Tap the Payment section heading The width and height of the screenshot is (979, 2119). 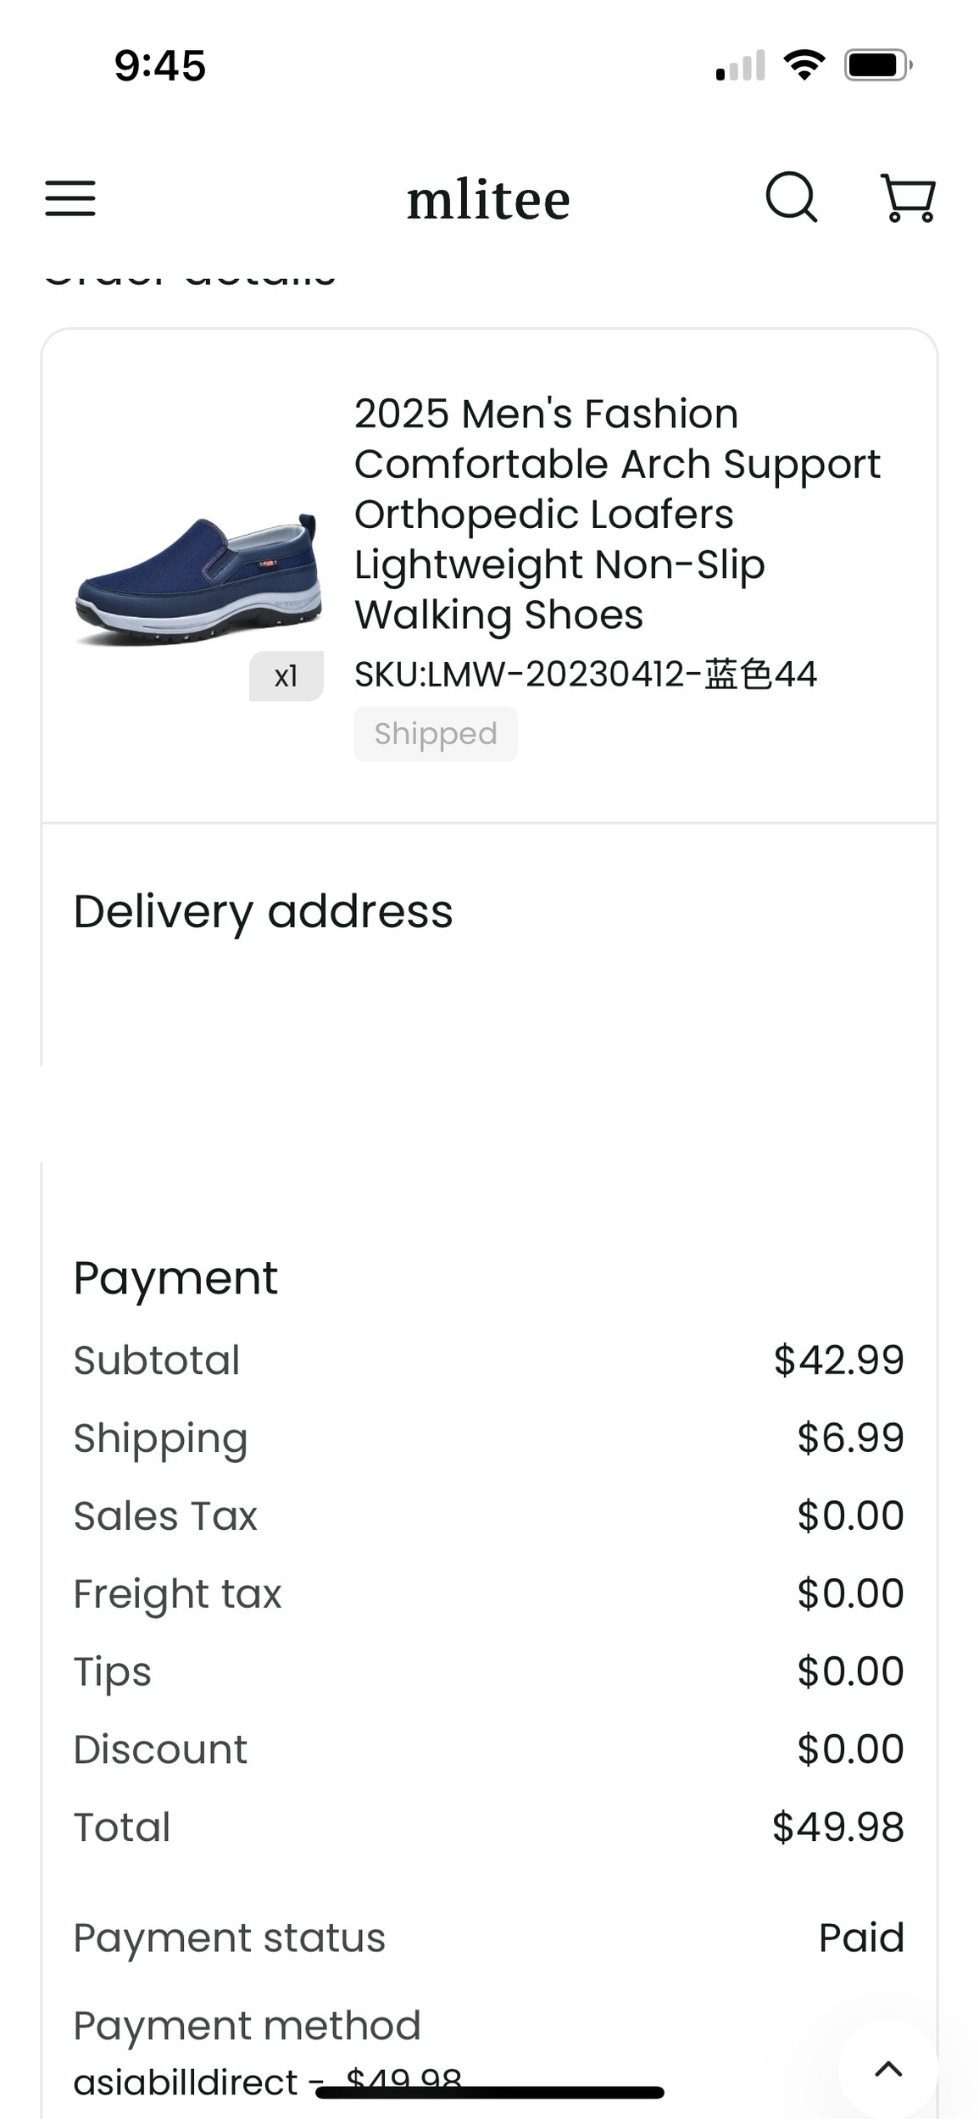coord(175,1278)
